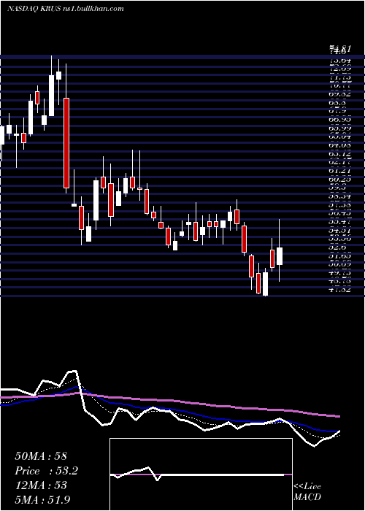Screen dimensions: 365x511
Task: Click the last white candlestick on the right
Action: coord(280,255)
